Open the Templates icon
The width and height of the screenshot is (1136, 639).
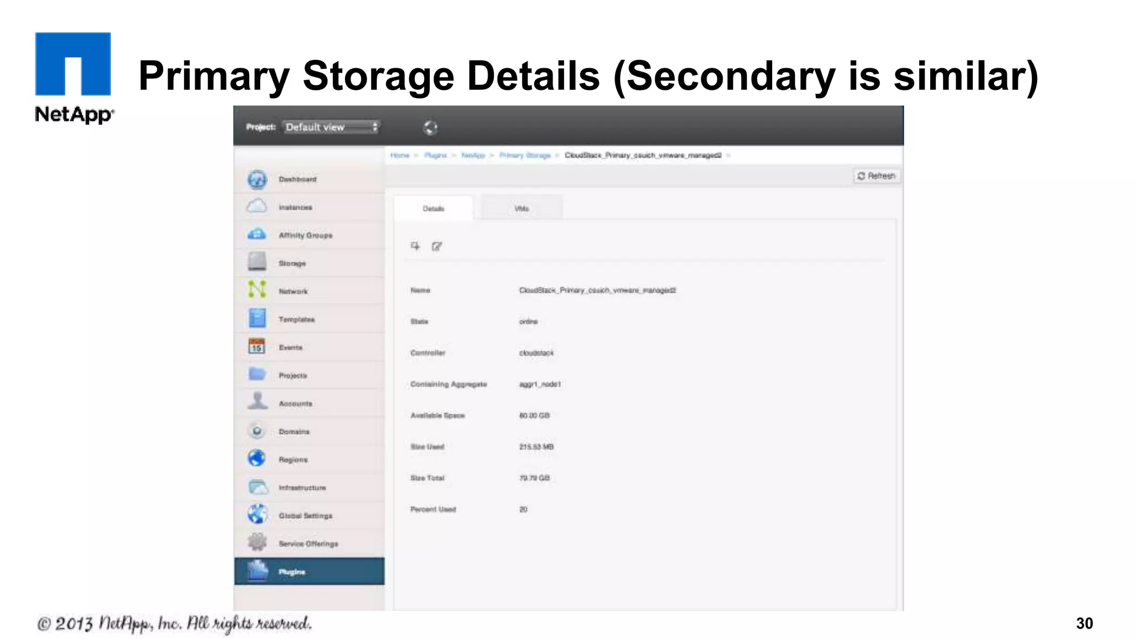click(x=257, y=318)
